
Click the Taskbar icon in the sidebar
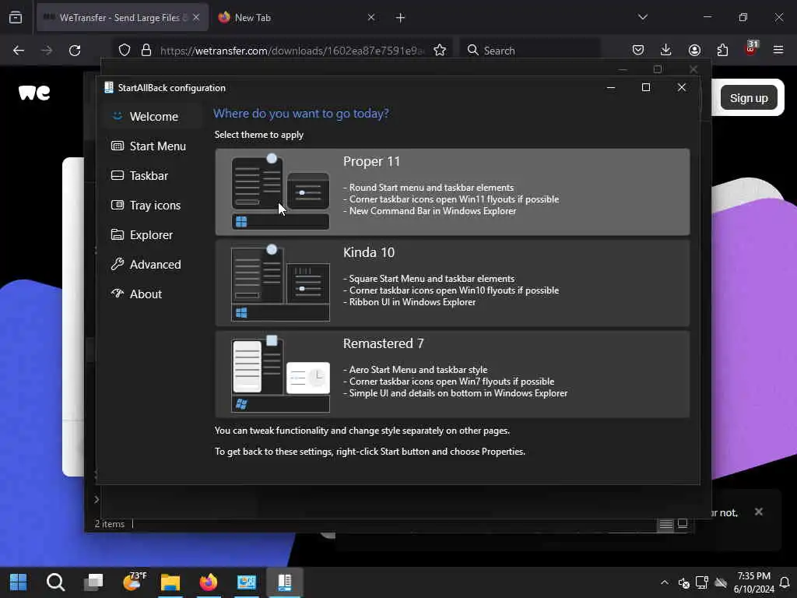[x=118, y=175]
